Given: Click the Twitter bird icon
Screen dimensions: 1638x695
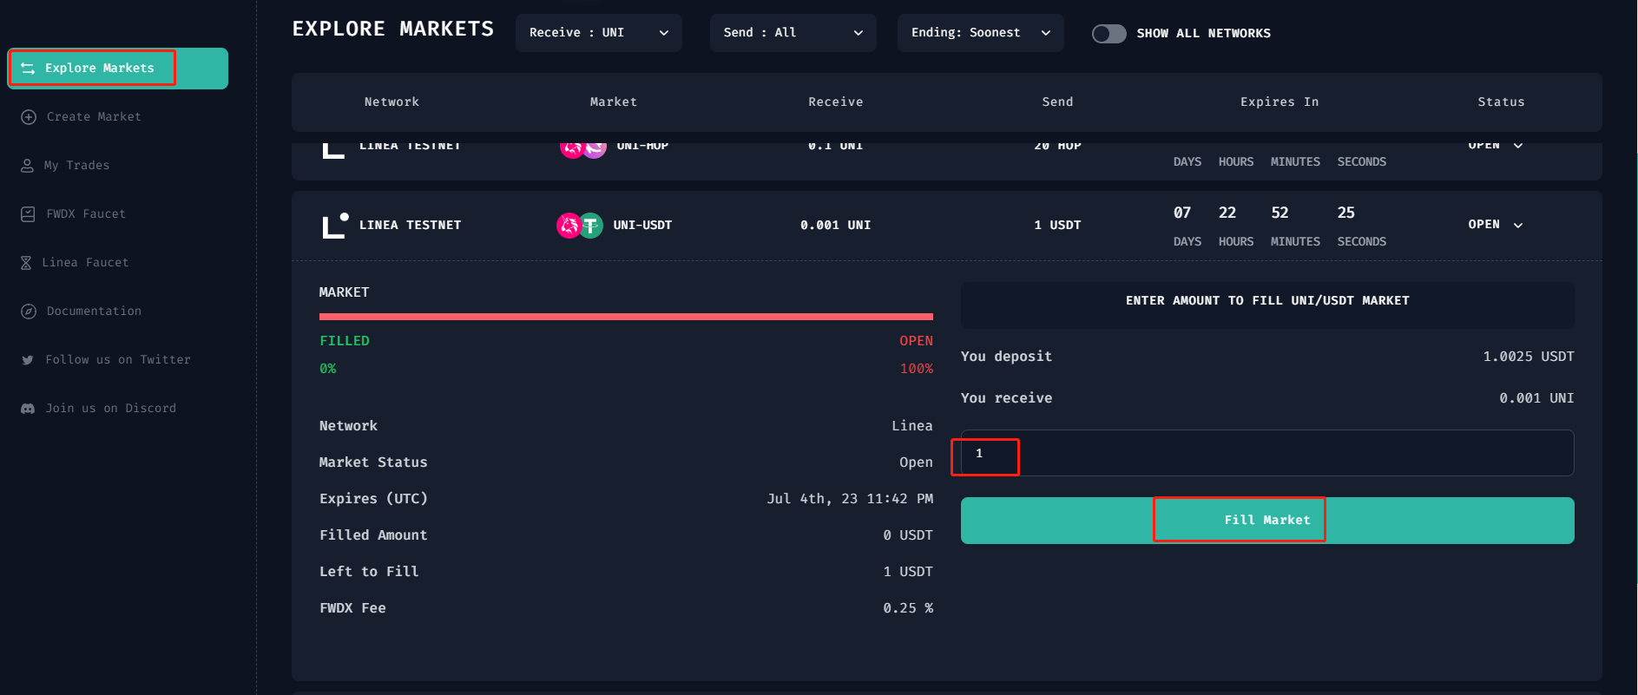Looking at the screenshot, I should (x=28, y=360).
